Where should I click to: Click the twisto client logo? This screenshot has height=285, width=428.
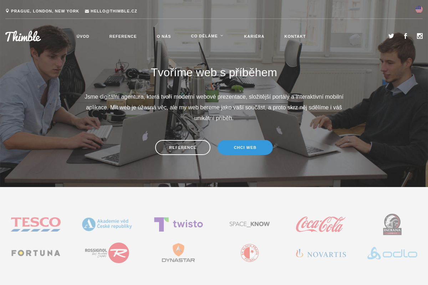click(178, 224)
